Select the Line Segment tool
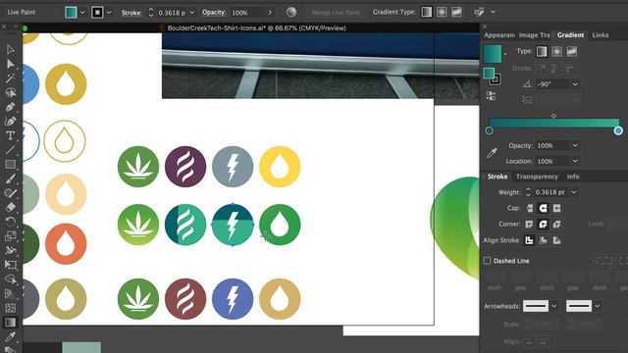The width and height of the screenshot is (628, 353). pyautogui.click(x=11, y=150)
